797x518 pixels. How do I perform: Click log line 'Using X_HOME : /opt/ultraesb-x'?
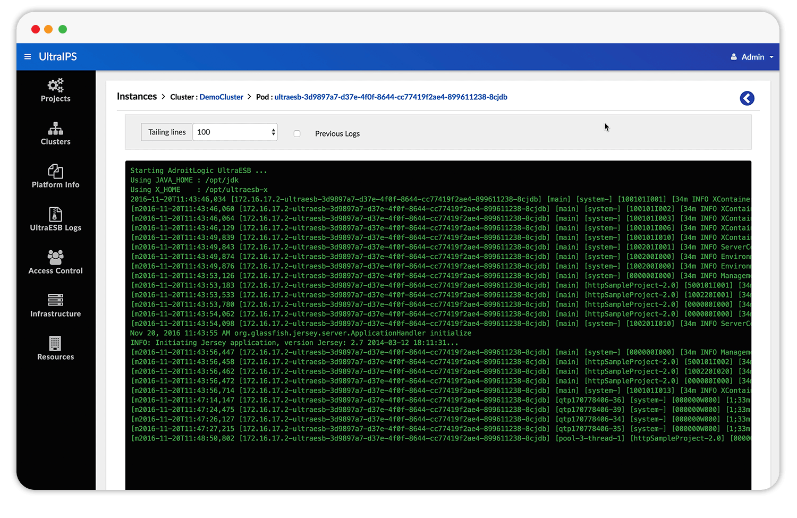coord(199,190)
